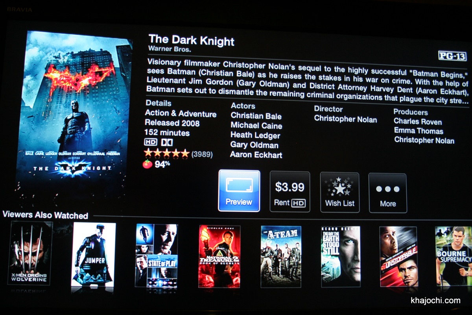Open the State of Play poster

(156, 255)
